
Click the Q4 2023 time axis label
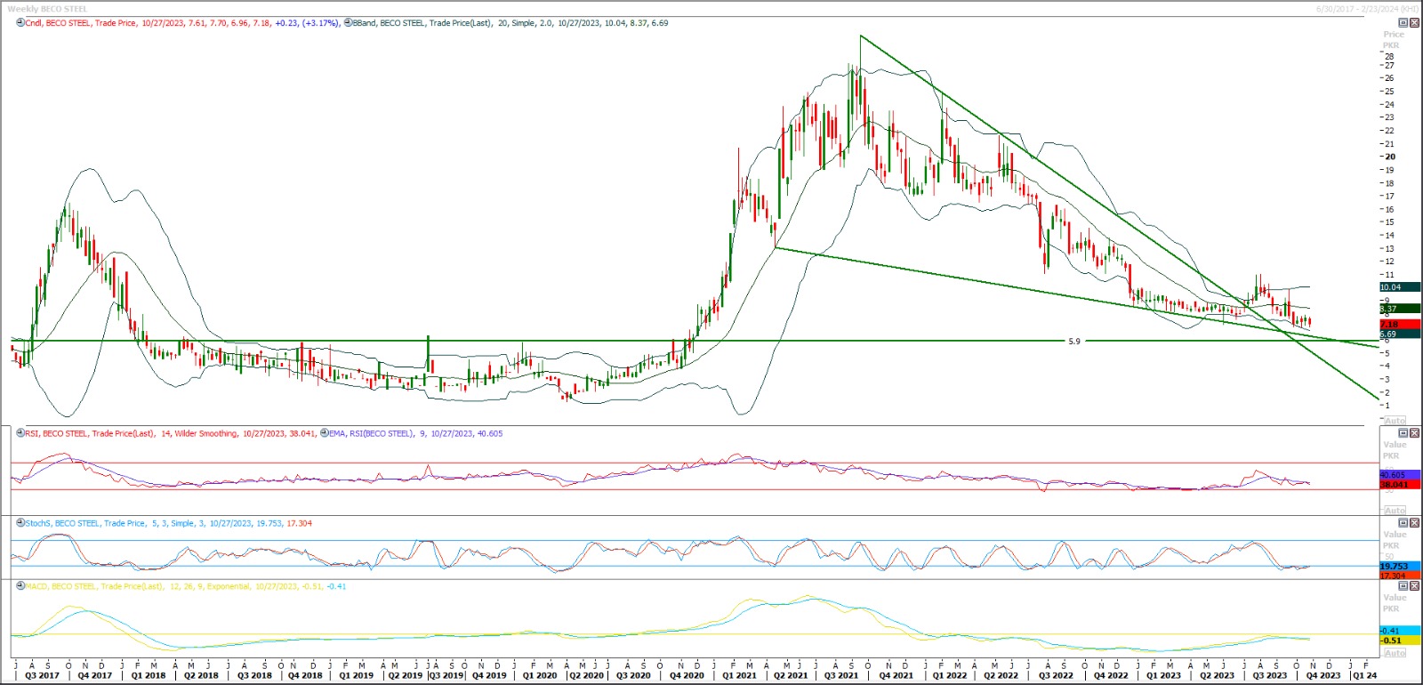[1323, 675]
